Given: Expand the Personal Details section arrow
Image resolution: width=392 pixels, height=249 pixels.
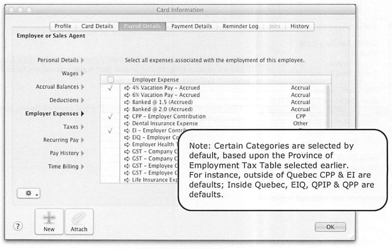Looking at the screenshot, I should point(82,60).
